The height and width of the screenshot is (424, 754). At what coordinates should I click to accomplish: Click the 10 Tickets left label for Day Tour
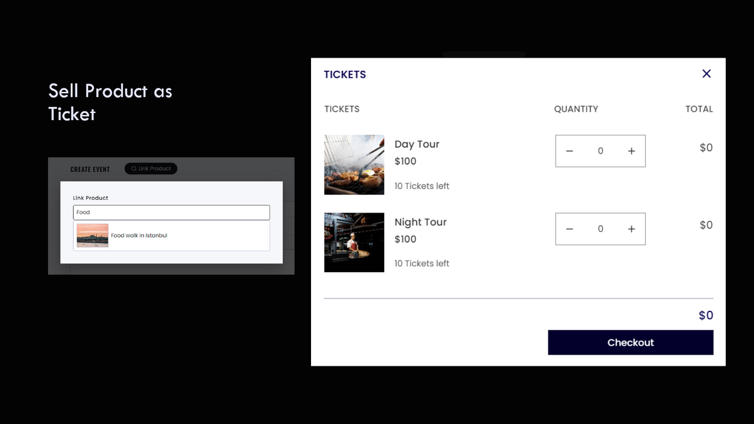click(422, 185)
